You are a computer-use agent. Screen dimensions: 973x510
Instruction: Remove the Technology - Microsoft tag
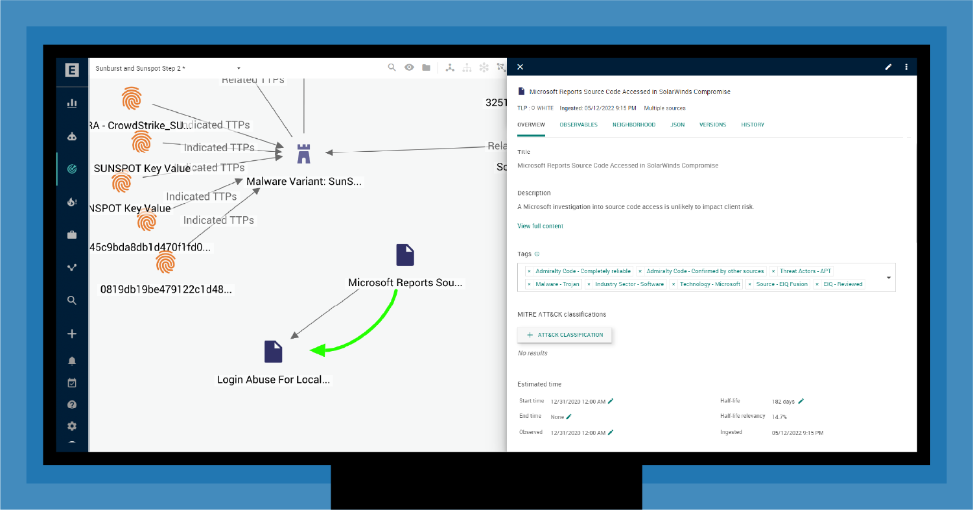pyautogui.click(x=674, y=284)
